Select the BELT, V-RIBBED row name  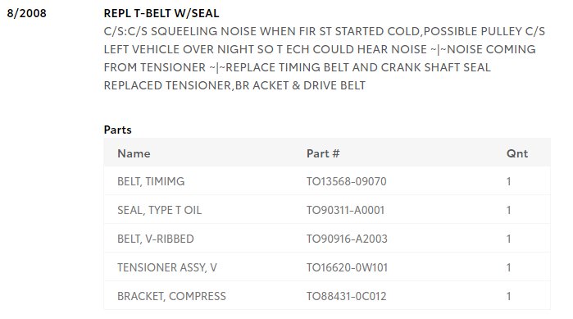[x=156, y=239]
